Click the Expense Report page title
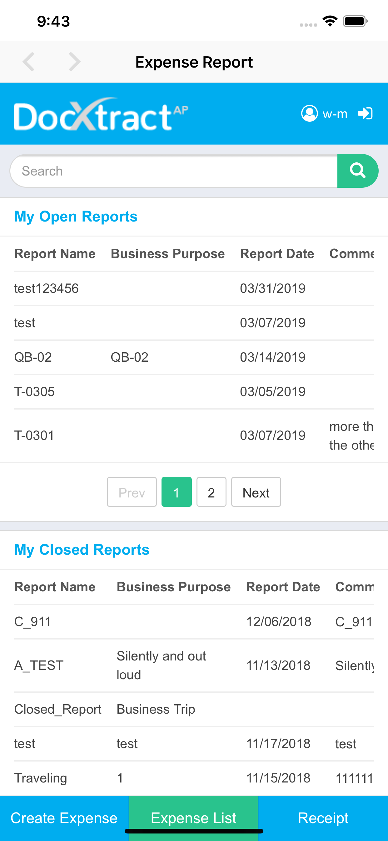 pos(194,62)
